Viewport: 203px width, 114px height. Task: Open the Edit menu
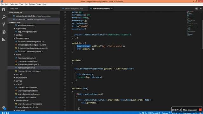click(7, 4)
